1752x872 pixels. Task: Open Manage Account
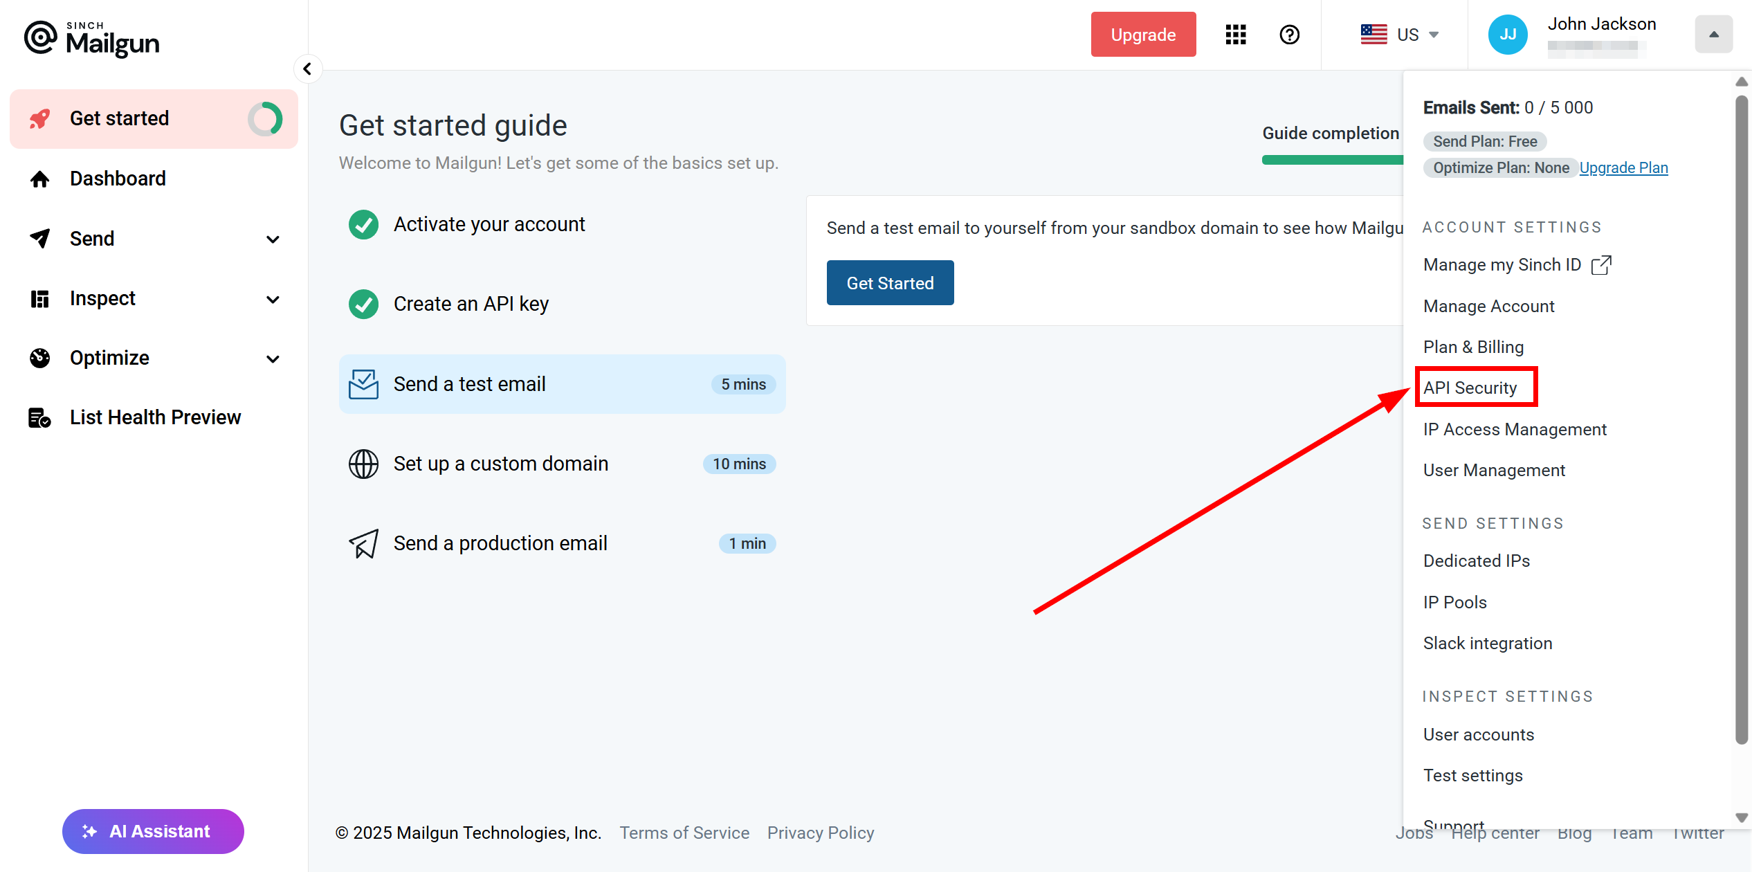point(1488,307)
